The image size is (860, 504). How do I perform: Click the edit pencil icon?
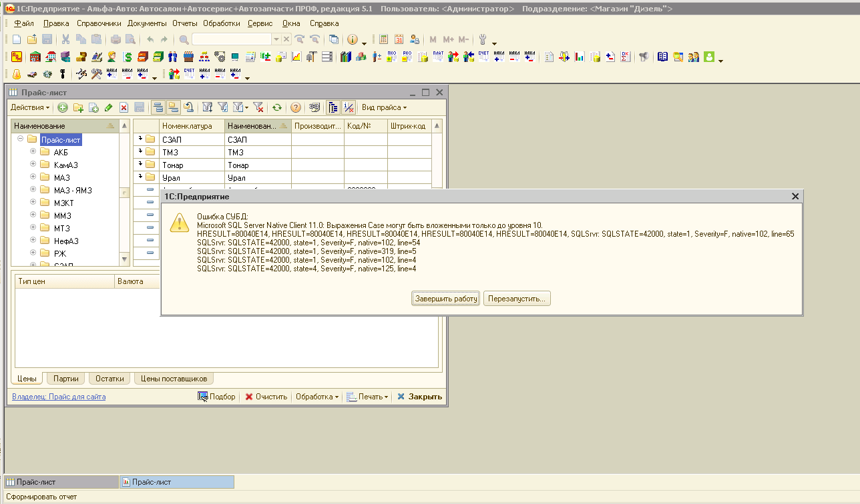coord(108,107)
